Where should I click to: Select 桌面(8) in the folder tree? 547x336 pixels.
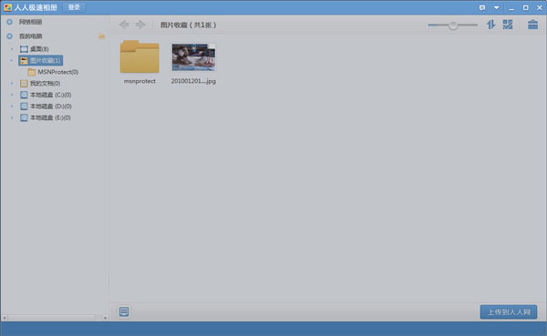(39, 49)
